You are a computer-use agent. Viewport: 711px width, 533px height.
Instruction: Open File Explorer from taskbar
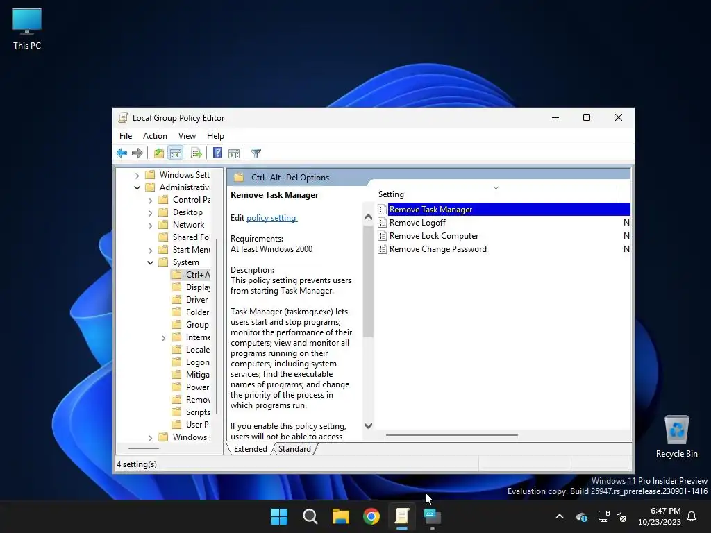(340, 516)
